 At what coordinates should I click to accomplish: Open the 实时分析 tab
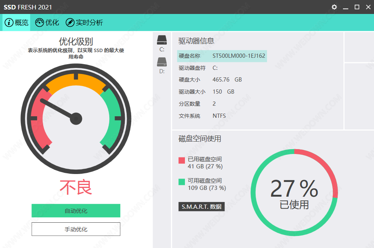coord(89,23)
